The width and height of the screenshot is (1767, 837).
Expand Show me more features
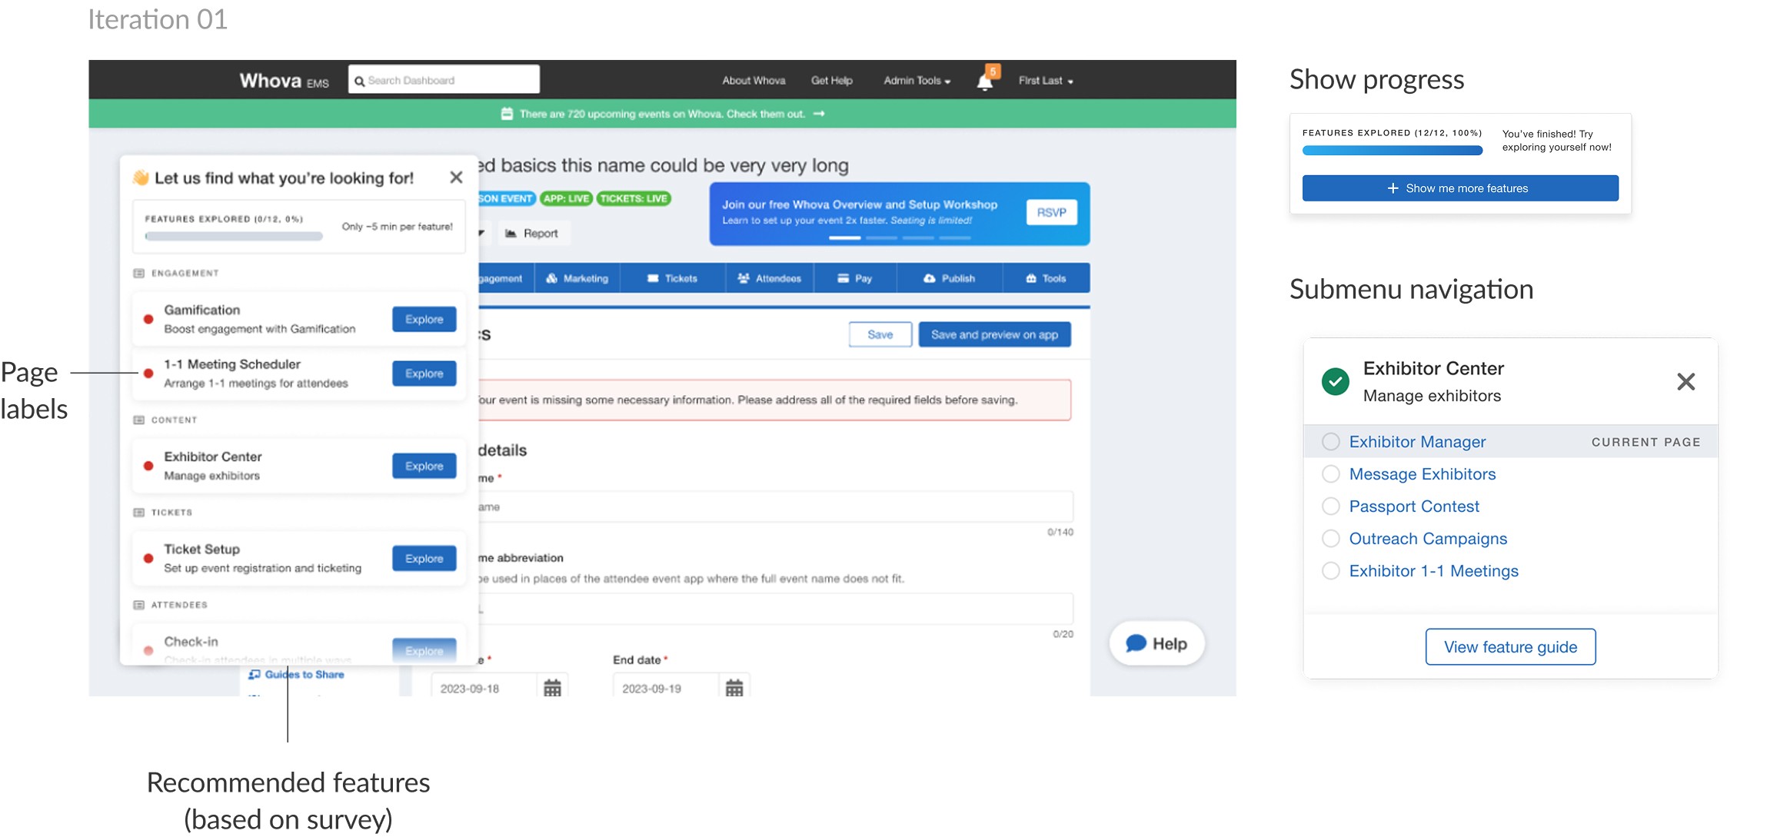tap(1459, 188)
